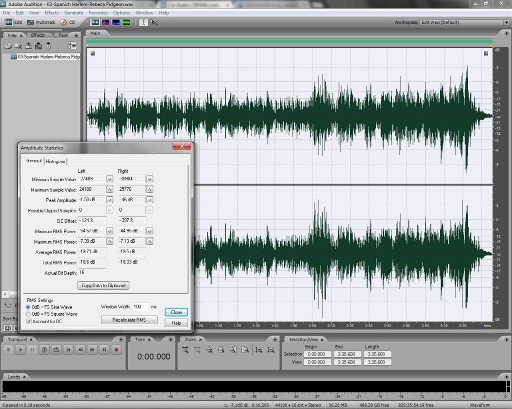Click arrow next to Right Maximum RMS Power
The image size is (512, 409).
click(149, 242)
